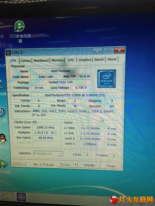Open the Bench tab
155x206 pixels.
click(99, 60)
